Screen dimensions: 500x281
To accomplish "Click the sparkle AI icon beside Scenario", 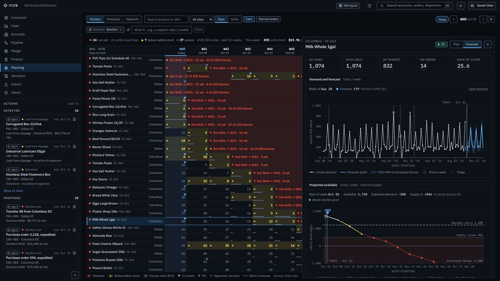I will (x=128, y=30).
